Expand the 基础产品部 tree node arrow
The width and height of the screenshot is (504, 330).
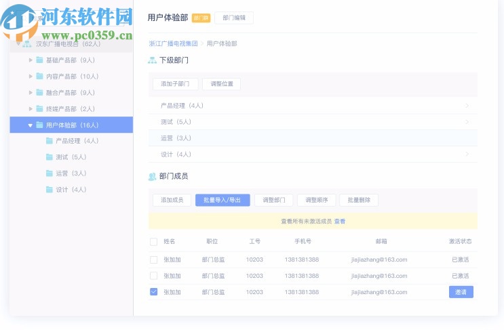point(31,60)
